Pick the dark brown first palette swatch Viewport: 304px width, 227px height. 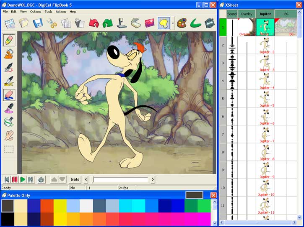[x=8, y=206]
